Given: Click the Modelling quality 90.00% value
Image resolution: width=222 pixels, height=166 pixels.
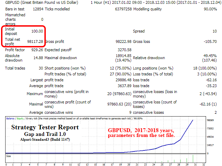Looking at the screenshot, I should coord(209,9).
